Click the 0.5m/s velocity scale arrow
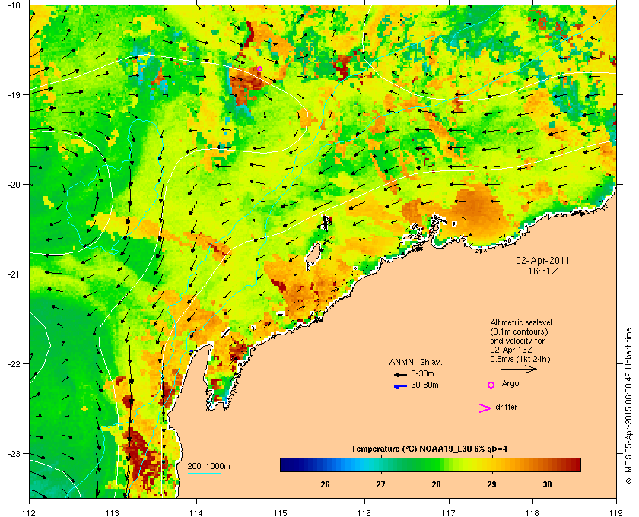This screenshot has height=517, width=639. click(x=519, y=369)
